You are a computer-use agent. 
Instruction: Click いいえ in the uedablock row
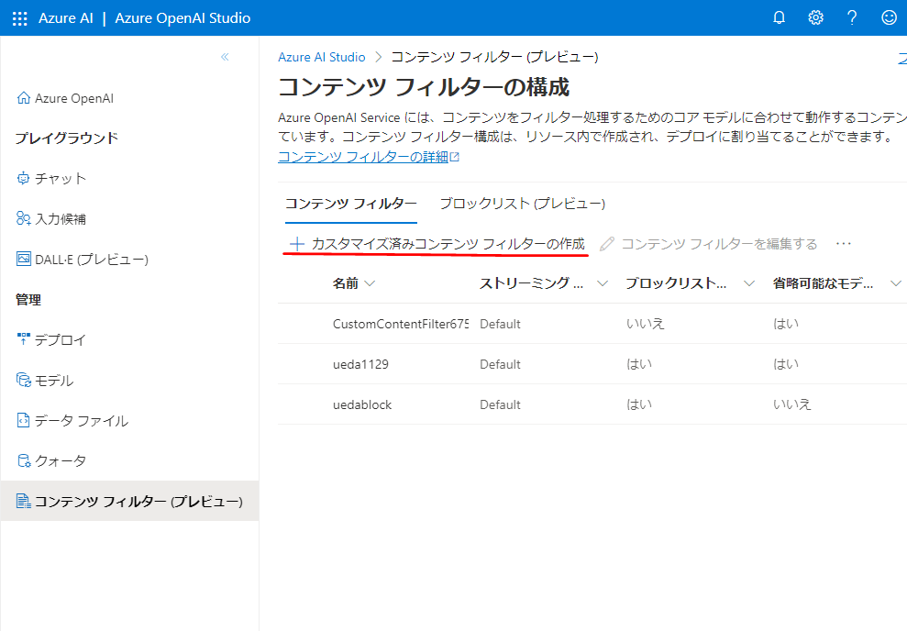[792, 404]
